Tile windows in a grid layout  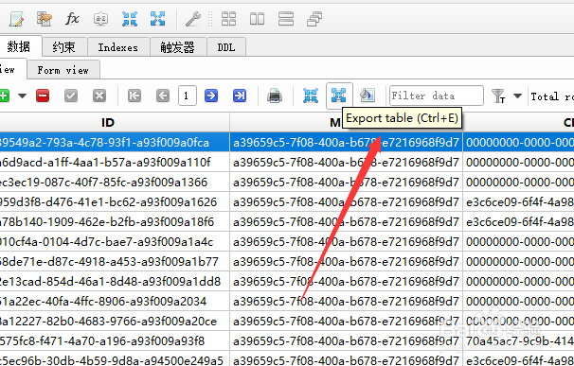(228, 19)
